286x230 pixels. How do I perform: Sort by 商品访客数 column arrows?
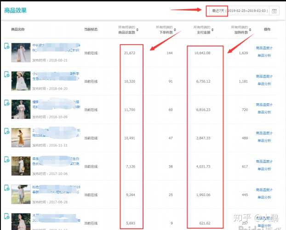pos(137,30)
